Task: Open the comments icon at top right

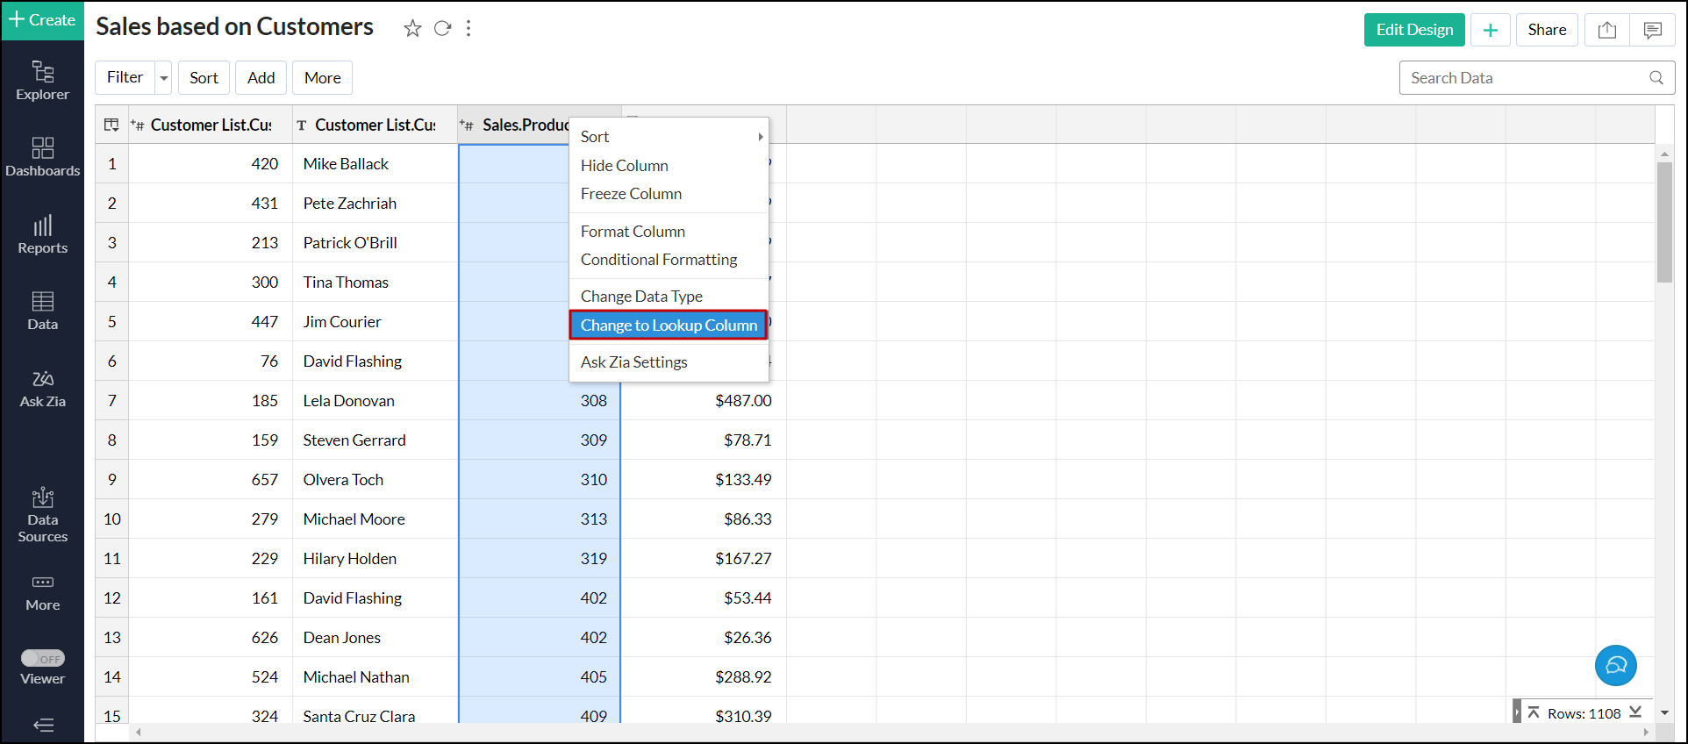Action: [x=1652, y=30]
